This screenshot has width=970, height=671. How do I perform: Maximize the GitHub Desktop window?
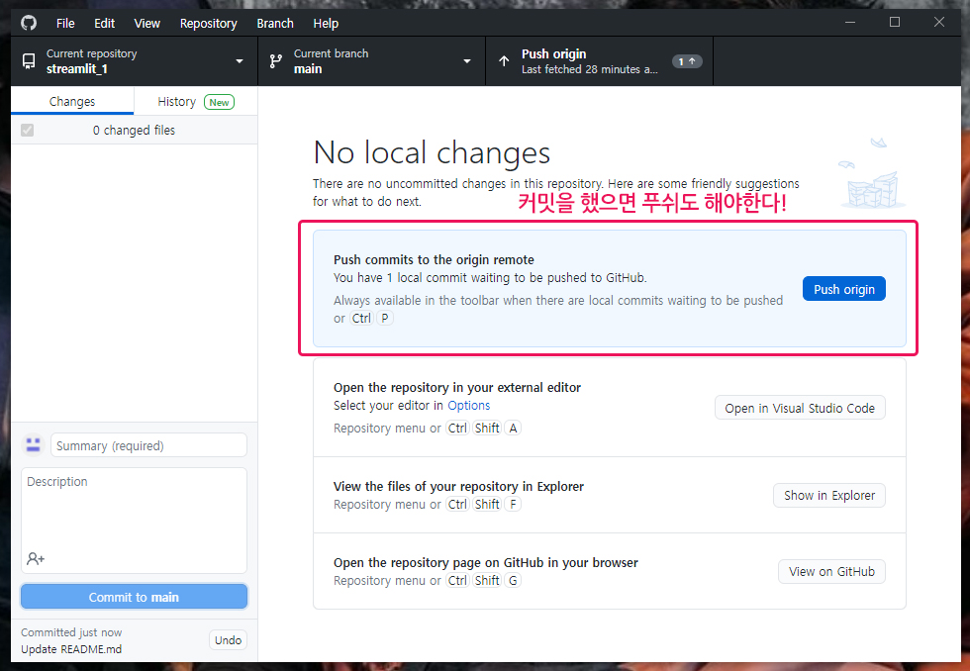click(x=895, y=22)
